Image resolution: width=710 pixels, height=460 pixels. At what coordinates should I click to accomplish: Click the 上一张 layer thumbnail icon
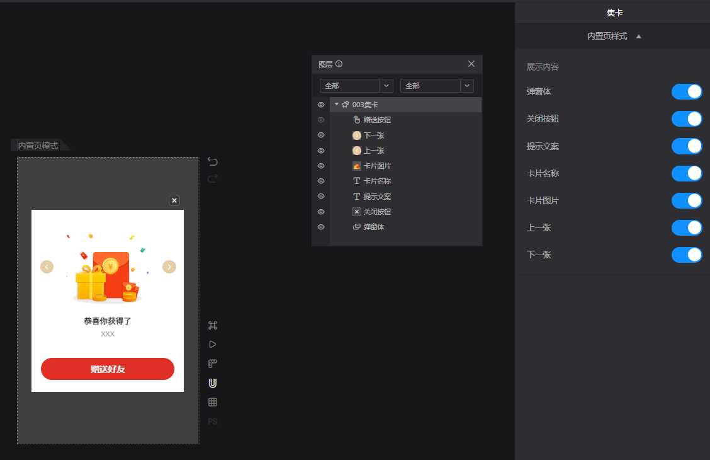357,151
